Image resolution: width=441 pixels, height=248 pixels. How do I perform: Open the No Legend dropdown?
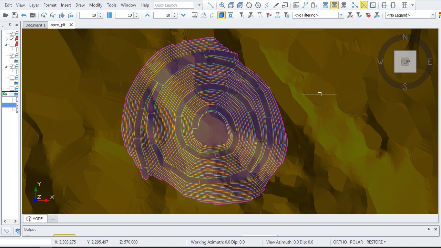click(x=433, y=15)
